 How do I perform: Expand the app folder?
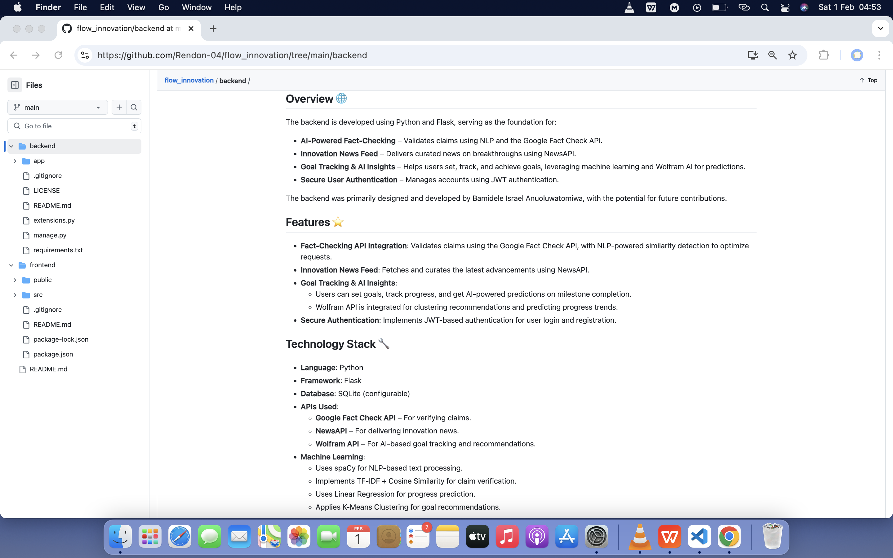pyautogui.click(x=15, y=161)
